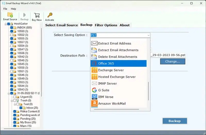
Task: Click the Email Backup Wizard title icon
Action: pos(4,3)
